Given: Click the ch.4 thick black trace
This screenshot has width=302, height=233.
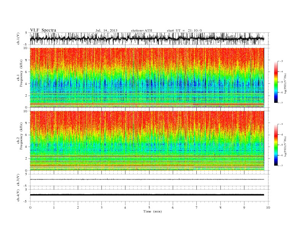Looking at the screenshot, I should coord(147,195).
